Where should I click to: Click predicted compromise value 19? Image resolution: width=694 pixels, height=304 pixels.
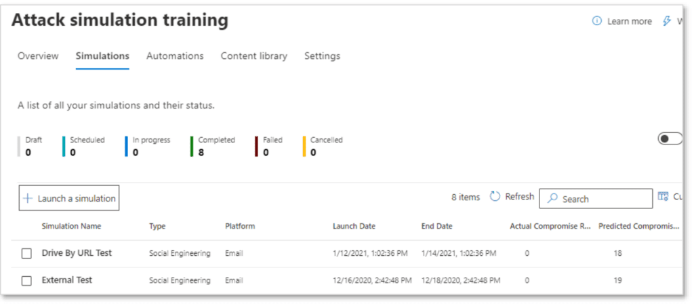(x=617, y=280)
